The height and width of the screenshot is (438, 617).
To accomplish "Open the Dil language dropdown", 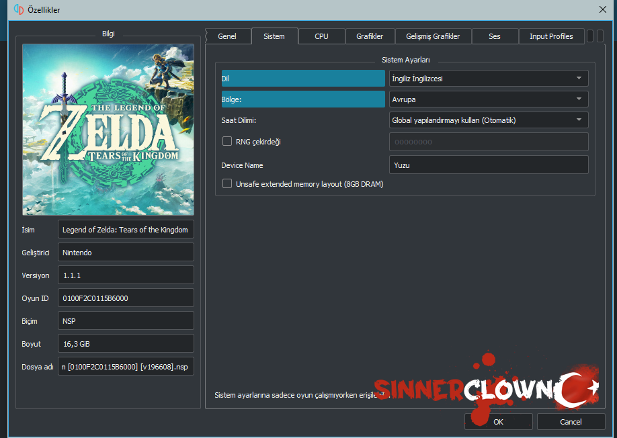I will click(x=489, y=79).
